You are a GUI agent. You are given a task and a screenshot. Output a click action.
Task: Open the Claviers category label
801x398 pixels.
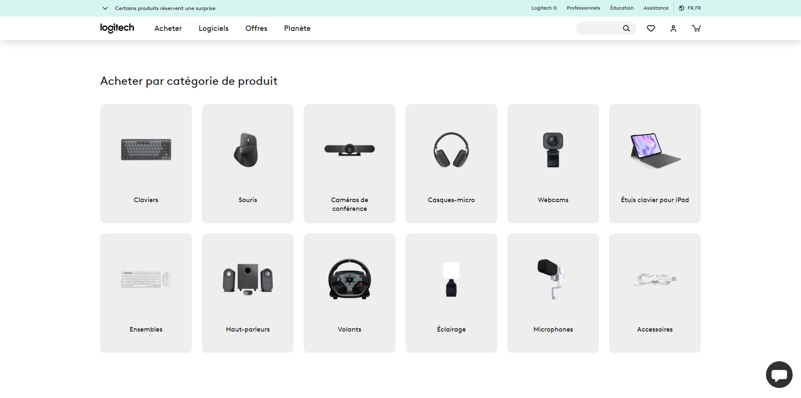coord(146,200)
